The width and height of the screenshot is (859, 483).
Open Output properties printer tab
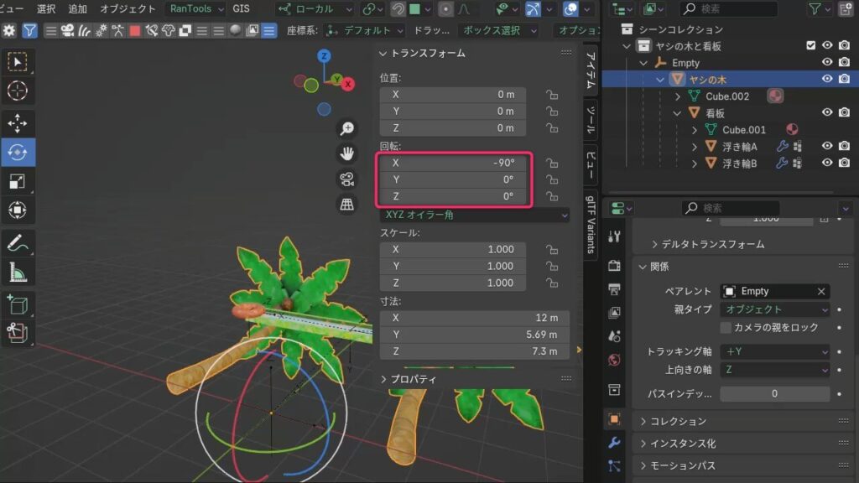pos(614,288)
